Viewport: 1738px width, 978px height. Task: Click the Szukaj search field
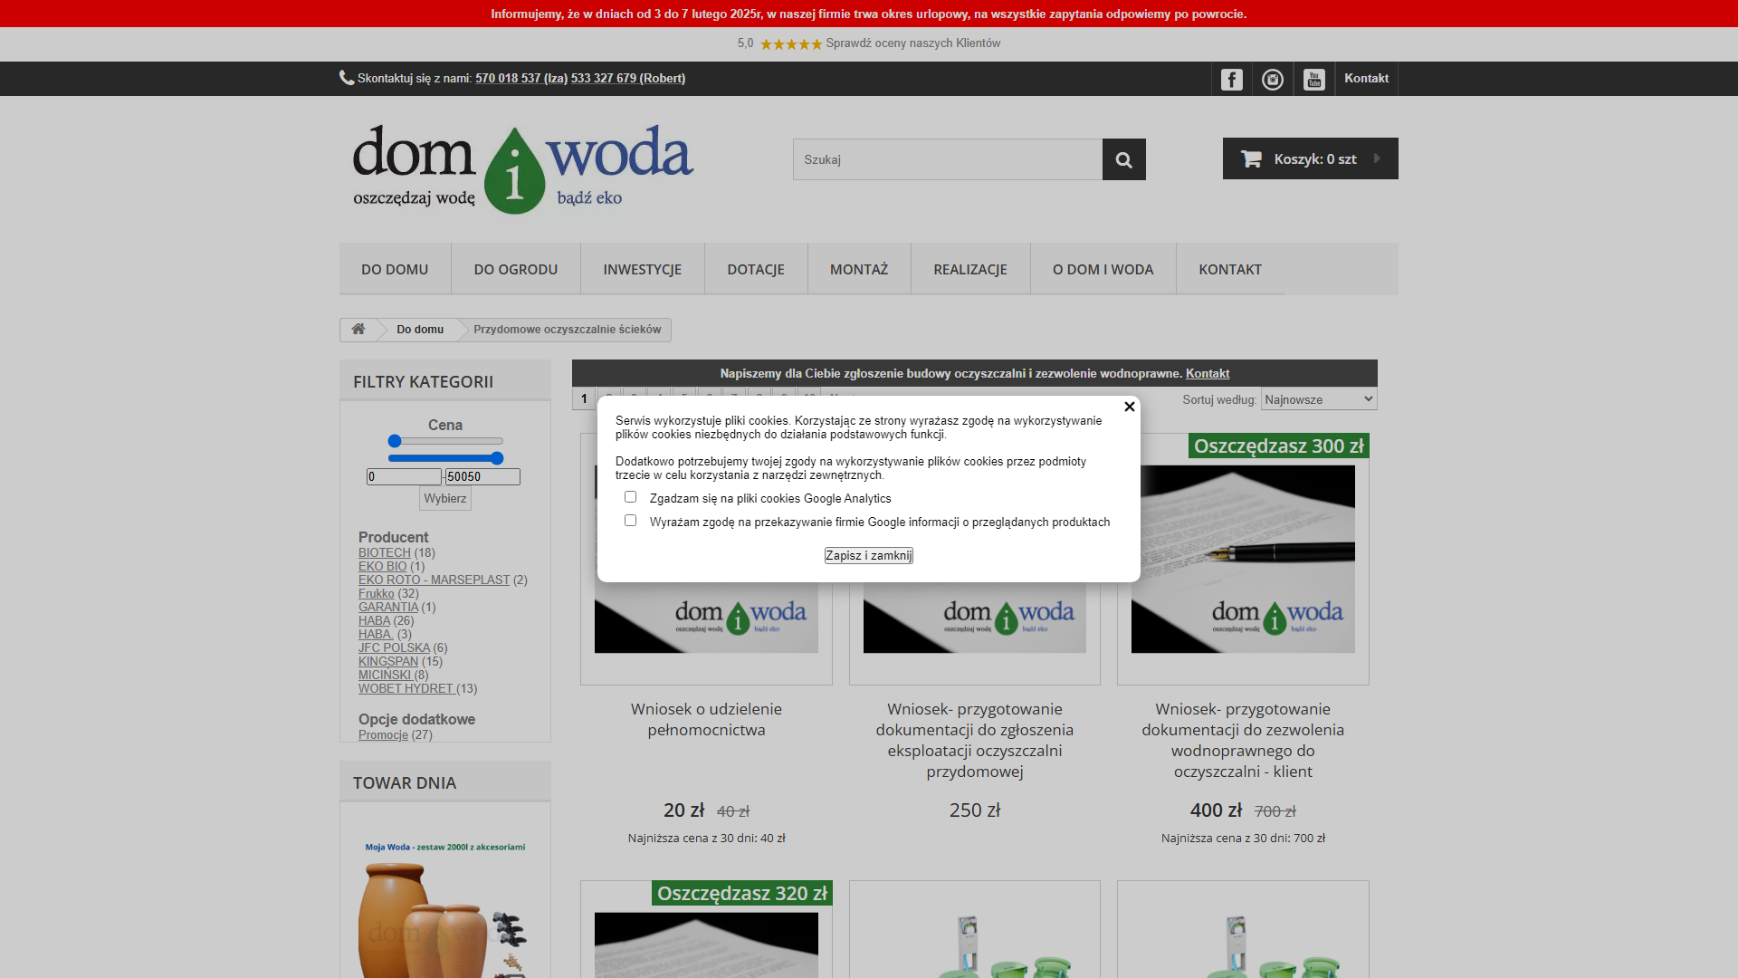[x=948, y=159]
